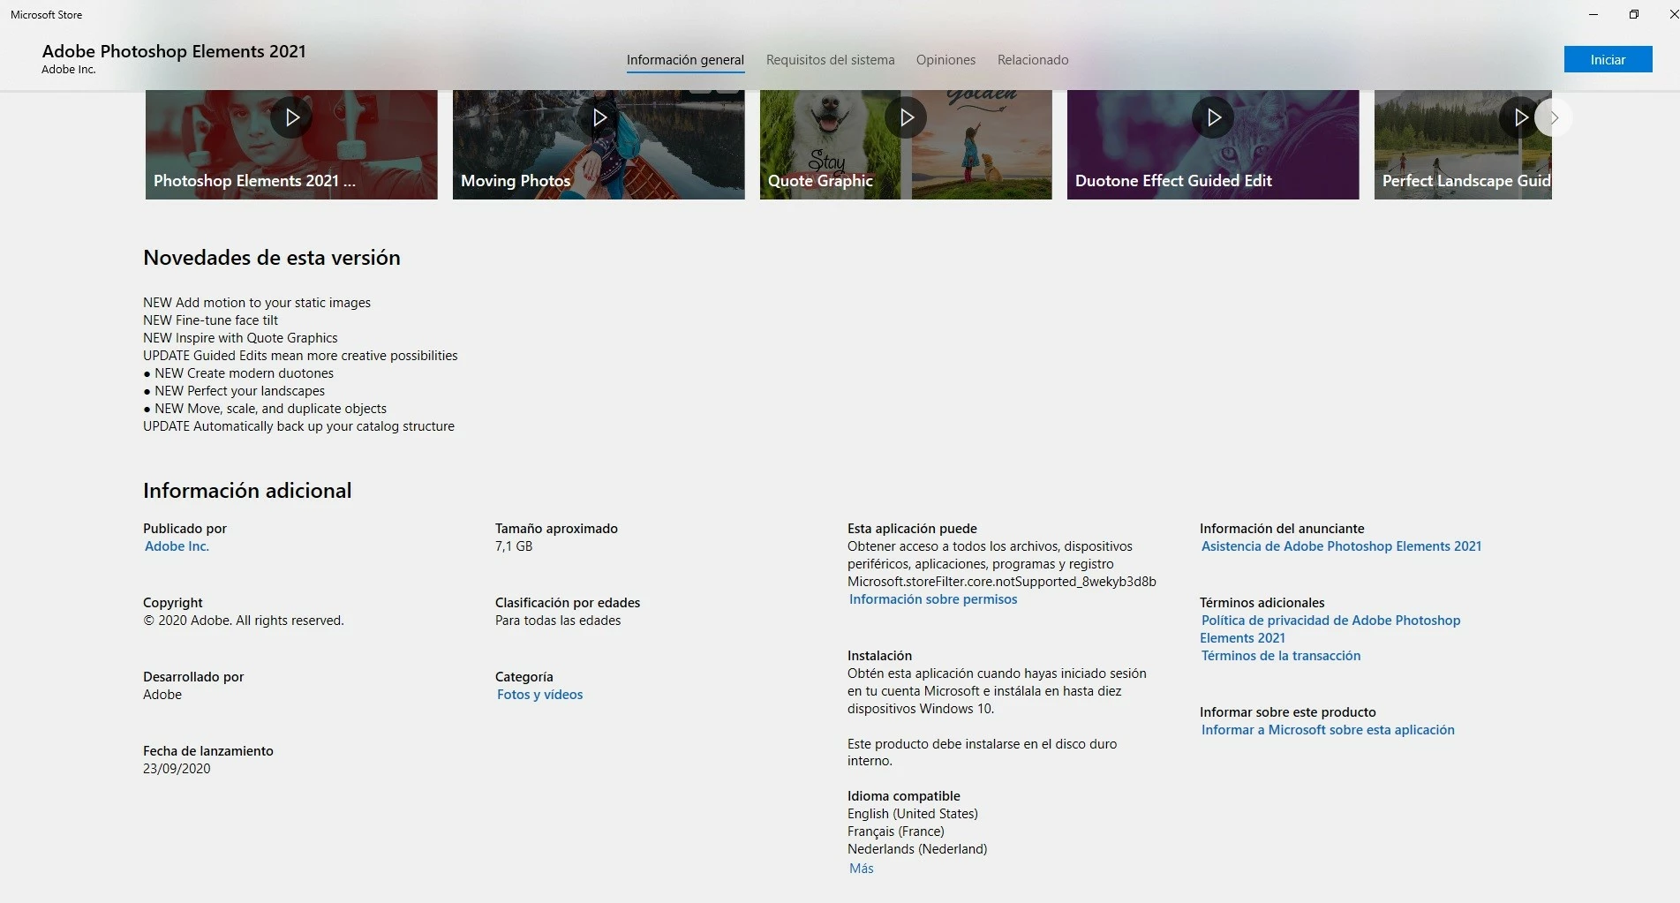Play the Moving Photos video

pos(599,117)
